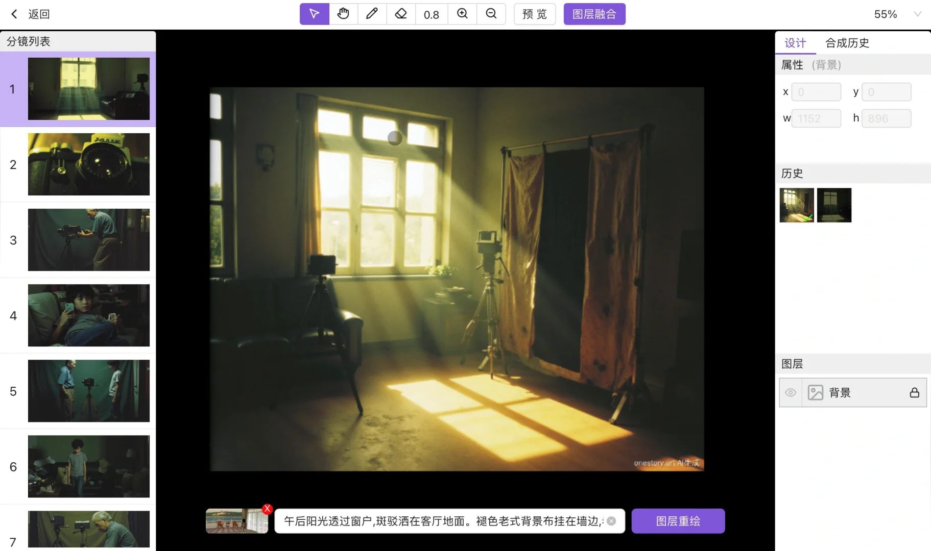
Task: Select storyboard shot 4 in 分镜列表
Action: click(x=88, y=315)
